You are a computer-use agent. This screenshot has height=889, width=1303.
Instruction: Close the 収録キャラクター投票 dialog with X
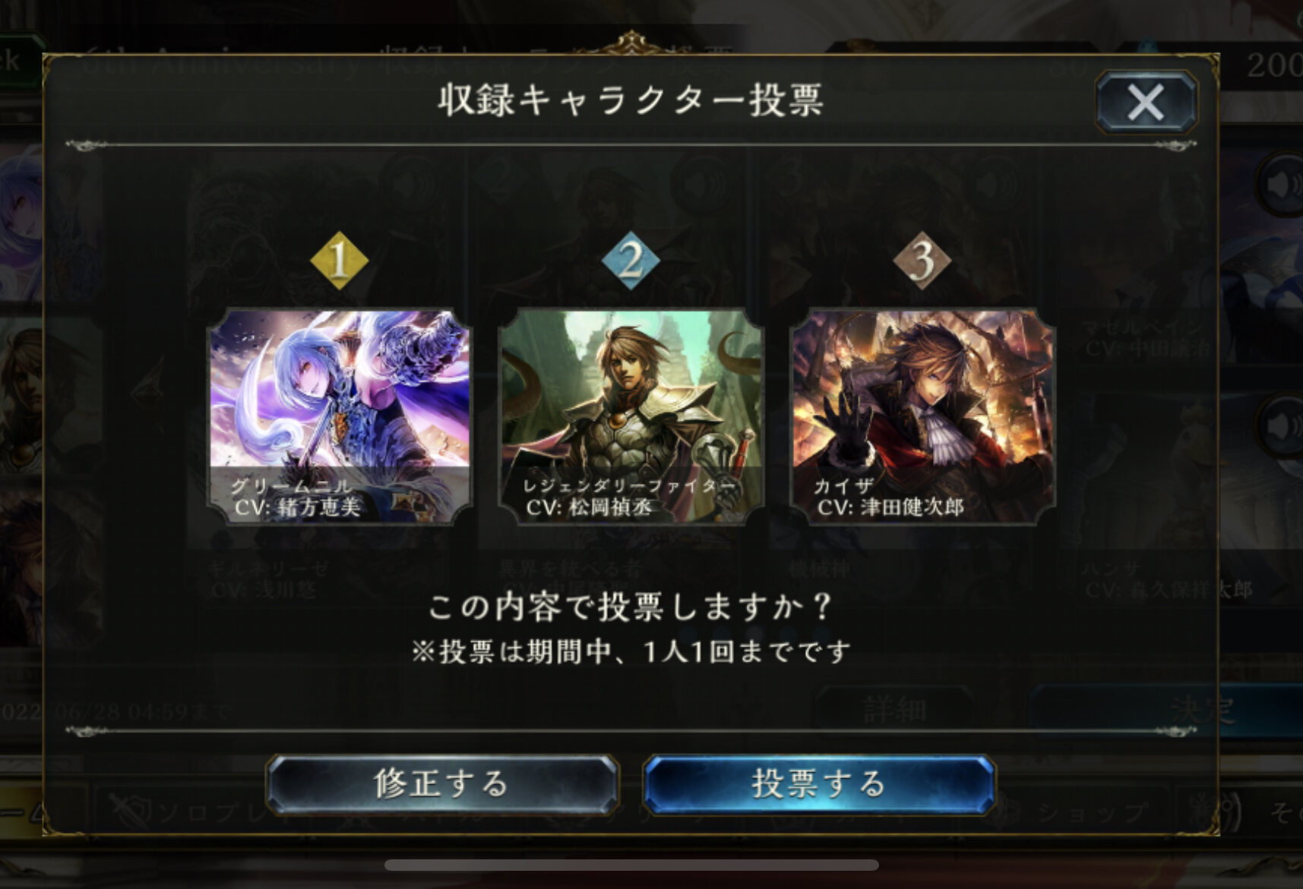pyautogui.click(x=1146, y=102)
